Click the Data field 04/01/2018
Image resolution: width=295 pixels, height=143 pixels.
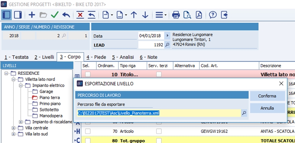[x=151, y=36]
